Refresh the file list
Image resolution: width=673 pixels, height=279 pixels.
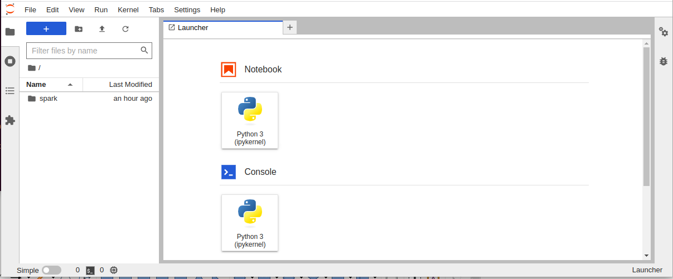(125, 29)
